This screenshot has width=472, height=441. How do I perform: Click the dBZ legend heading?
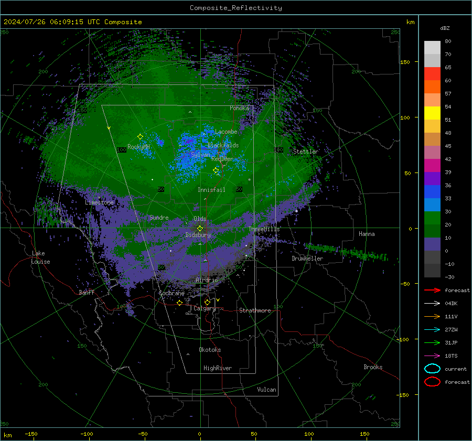pyautogui.click(x=445, y=28)
